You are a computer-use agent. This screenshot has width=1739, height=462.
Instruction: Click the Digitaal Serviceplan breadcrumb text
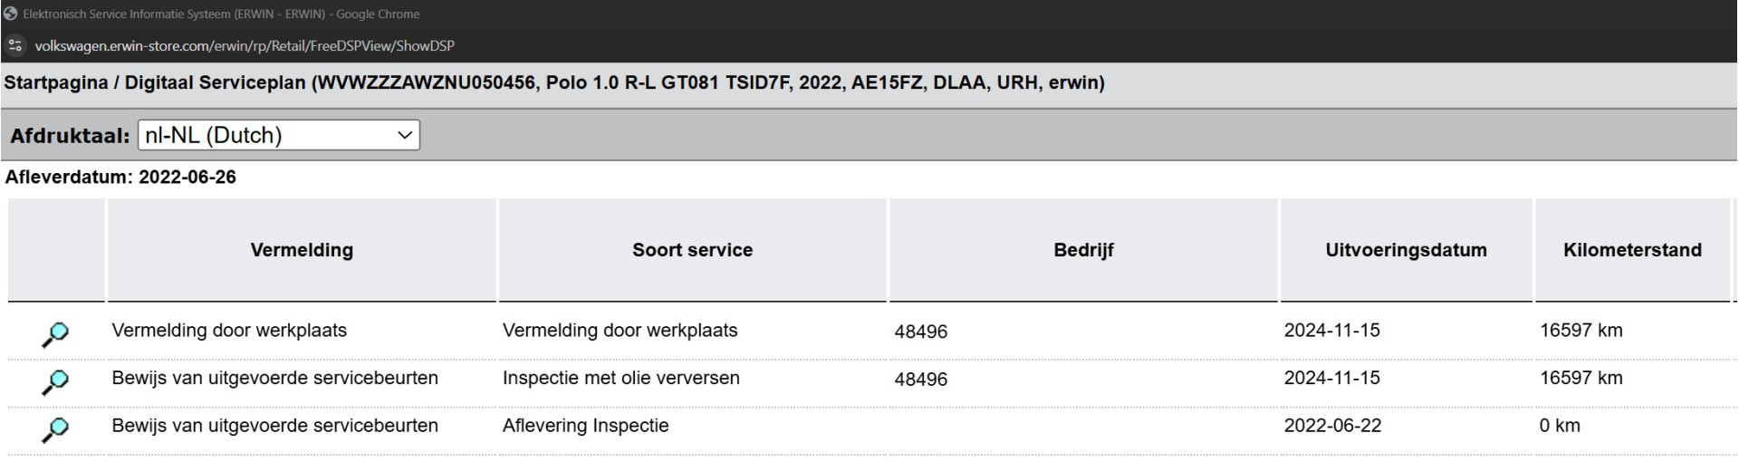[x=216, y=83]
